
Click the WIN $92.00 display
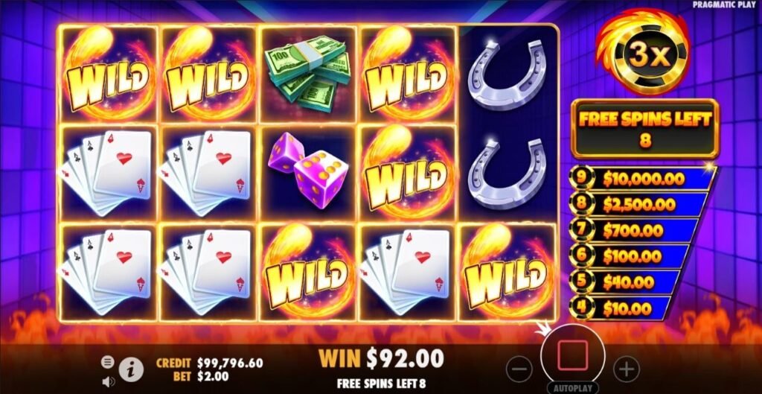click(x=381, y=358)
